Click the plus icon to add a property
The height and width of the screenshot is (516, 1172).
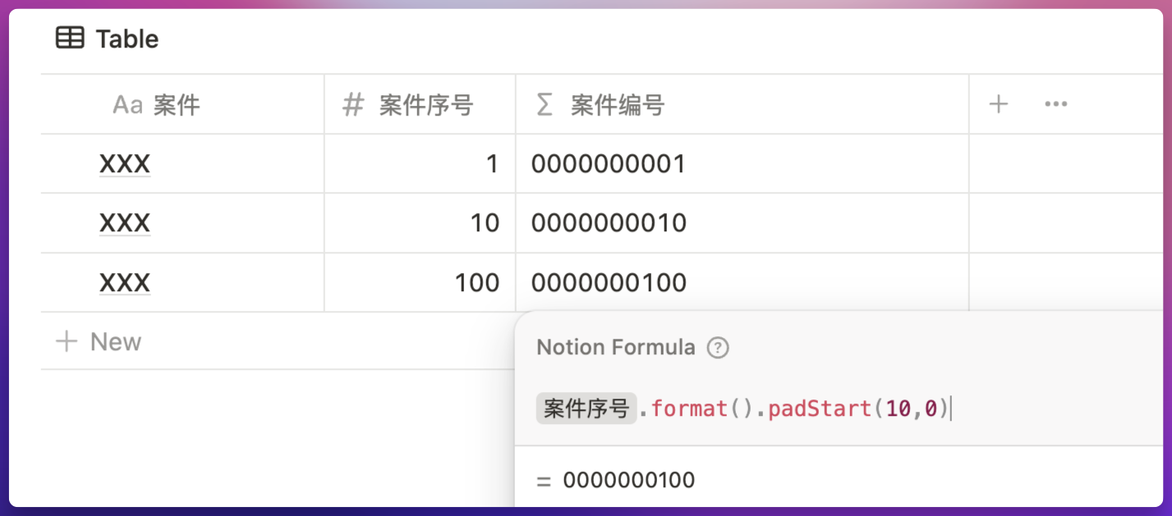point(998,104)
